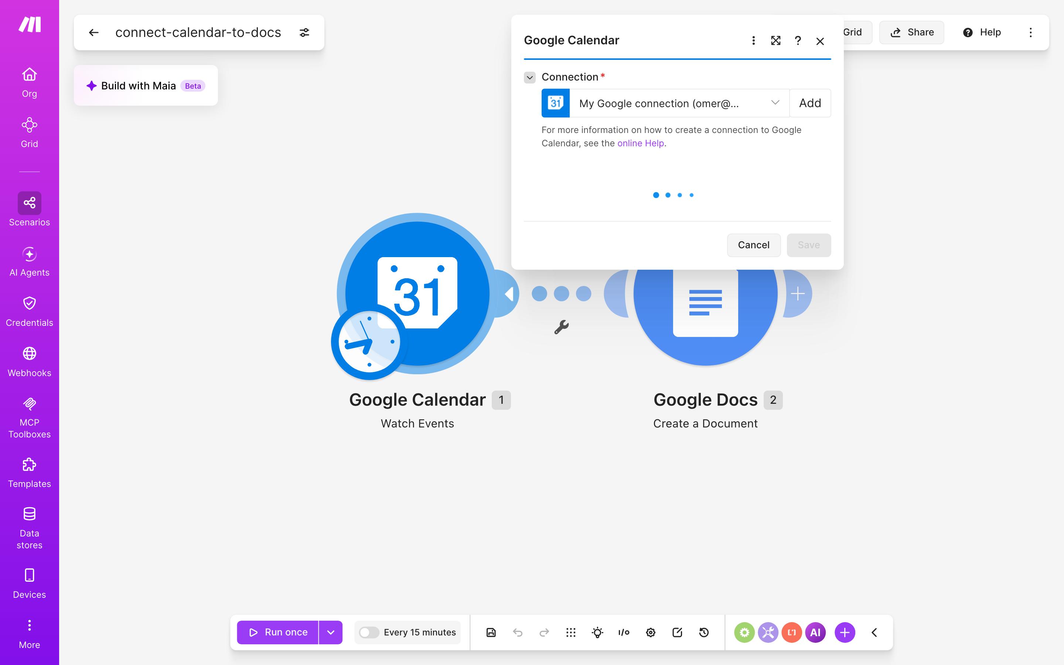Open scenario settings sliders icon next to name
This screenshot has height=665, width=1064.
coord(304,33)
